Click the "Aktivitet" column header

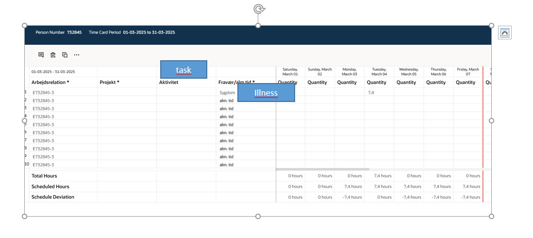(x=169, y=82)
